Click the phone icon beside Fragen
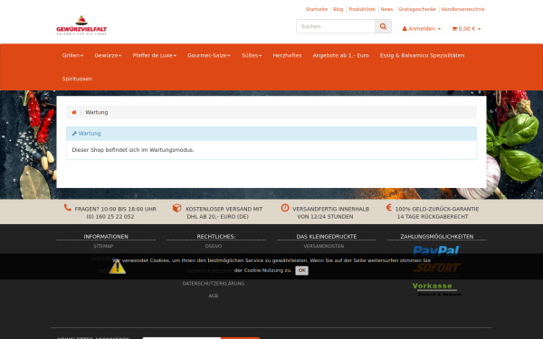Viewport: 543px width, 339px height. click(68, 208)
